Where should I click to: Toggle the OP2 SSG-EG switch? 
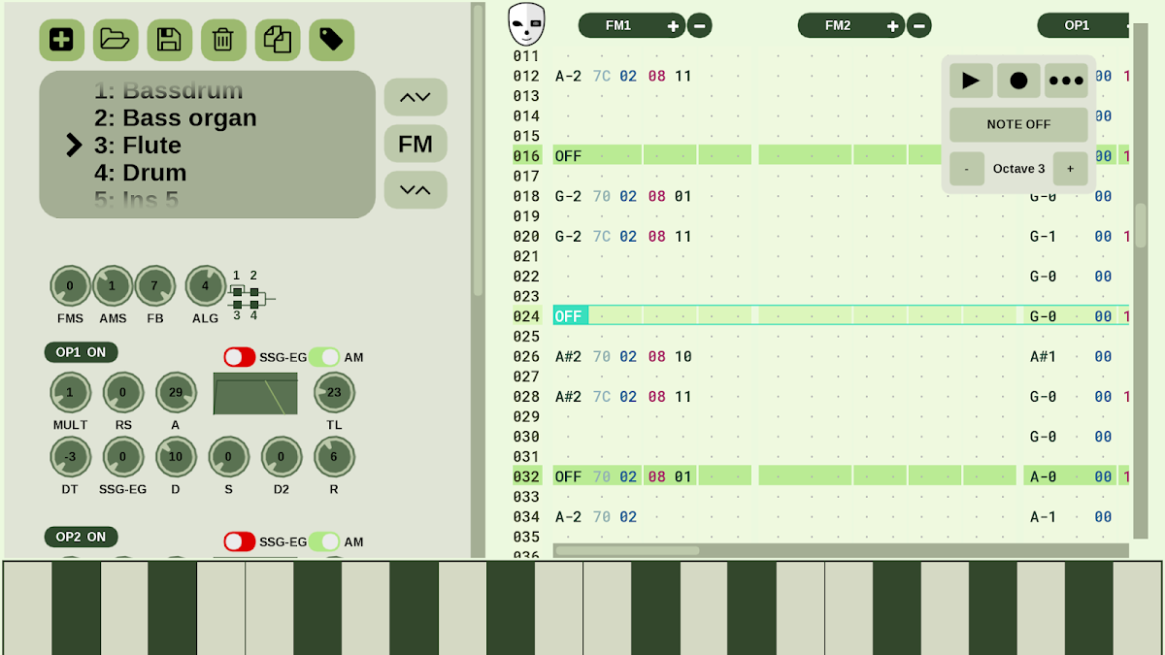[240, 541]
